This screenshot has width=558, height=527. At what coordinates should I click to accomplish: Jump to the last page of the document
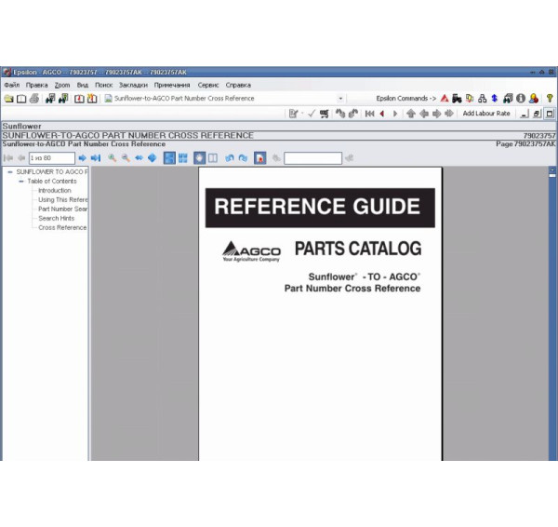point(95,158)
